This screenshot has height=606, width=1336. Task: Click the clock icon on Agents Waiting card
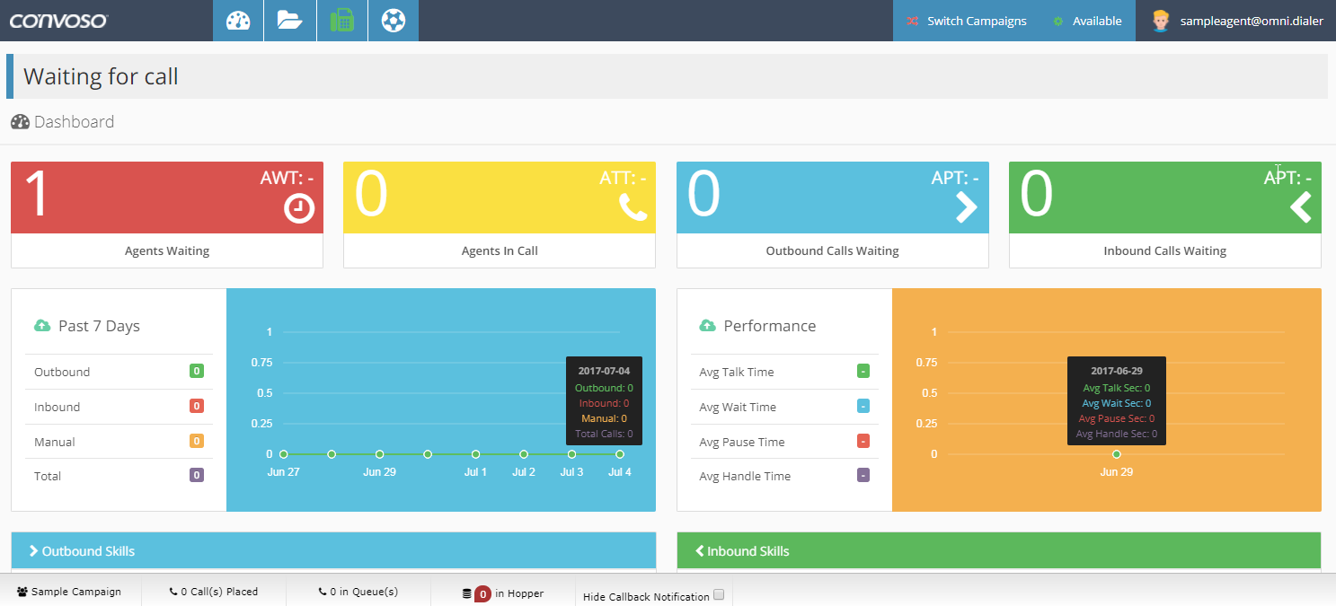(299, 208)
